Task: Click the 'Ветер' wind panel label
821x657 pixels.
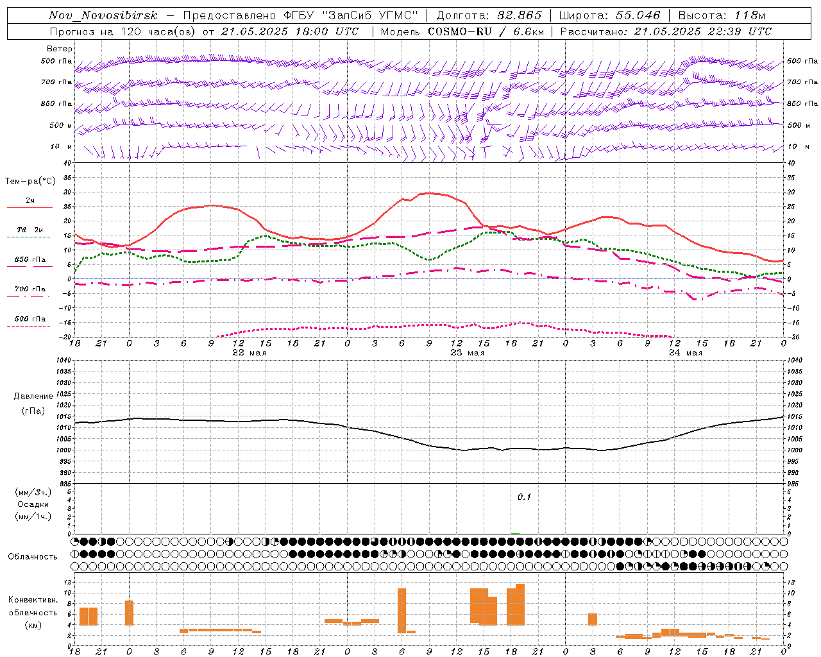Action: pyautogui.click(x=60, y=49)
